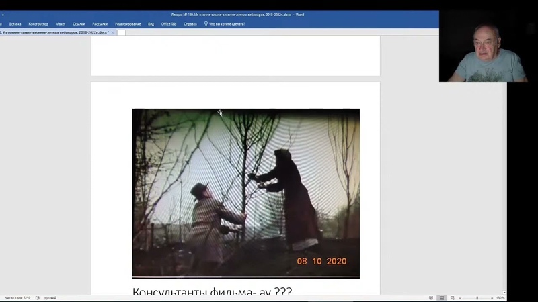Click the spelling check icon in the status bar
538x302 pixels.
pos(38,298)
